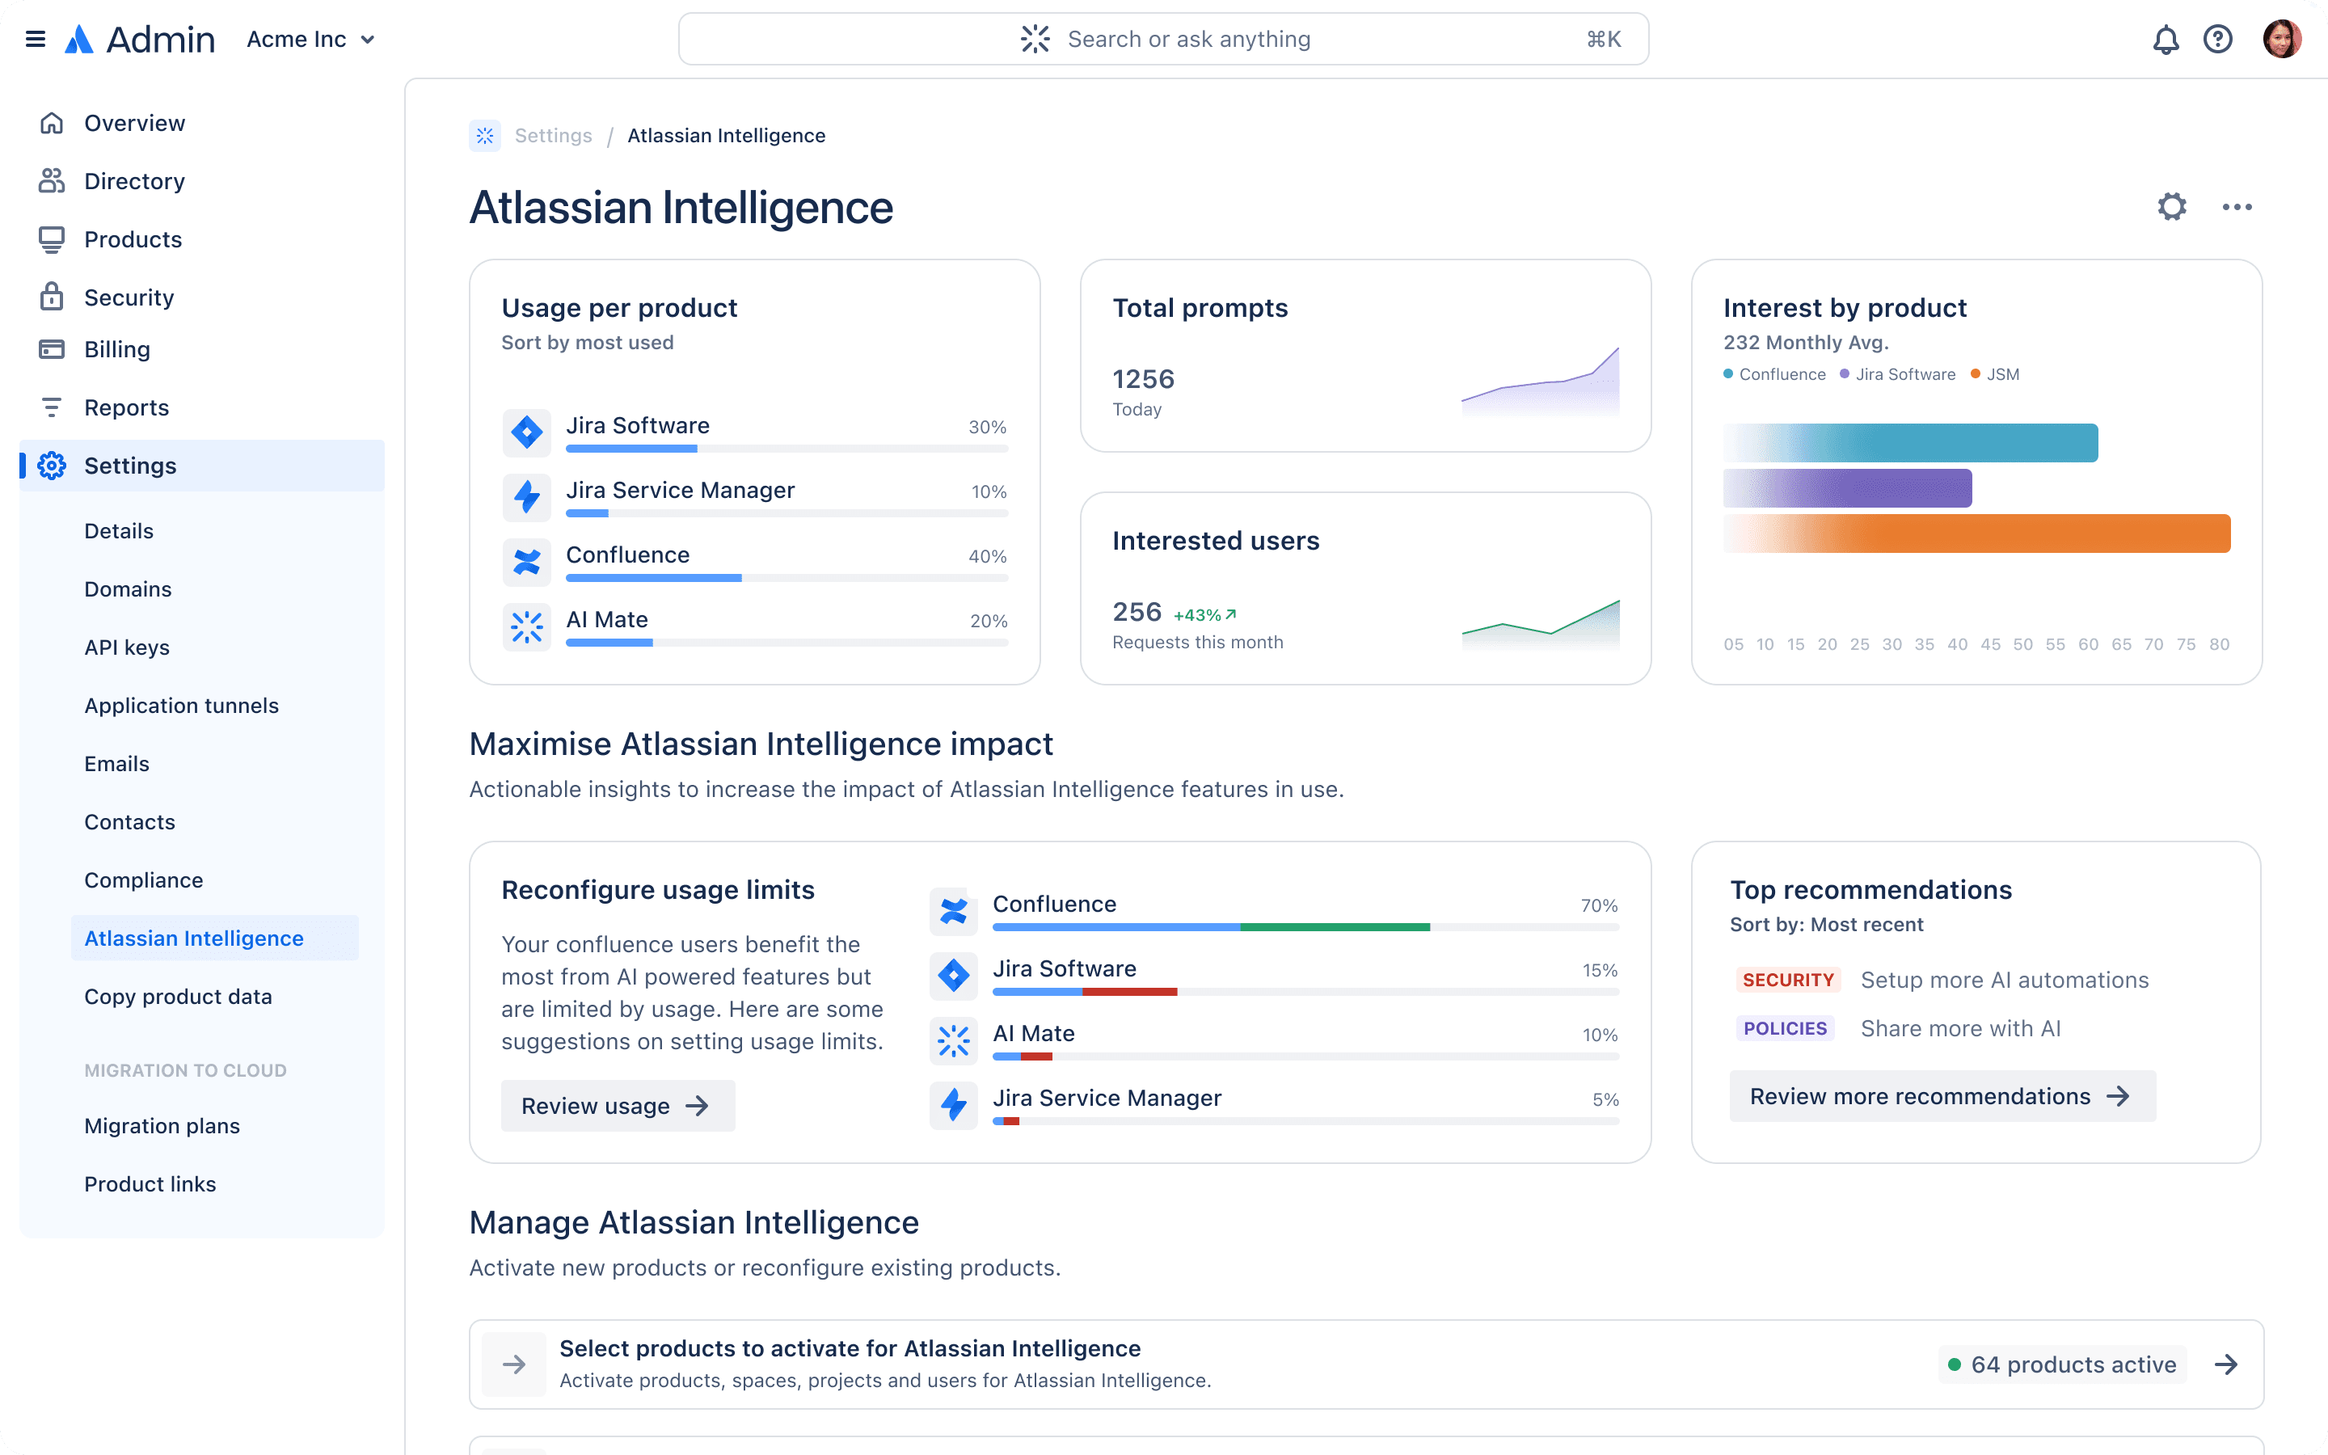Image resolution: width=2328 pixels, height=1455 pixels.
Task: Click the Security lock icon
Action: pyautogui.click(x=52, y=297)
